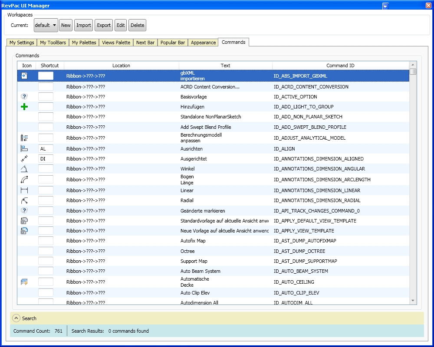This screenshot has width=434, height=347.
Task: Go to the Next Bar tab
Action: (x=145, y=43)
